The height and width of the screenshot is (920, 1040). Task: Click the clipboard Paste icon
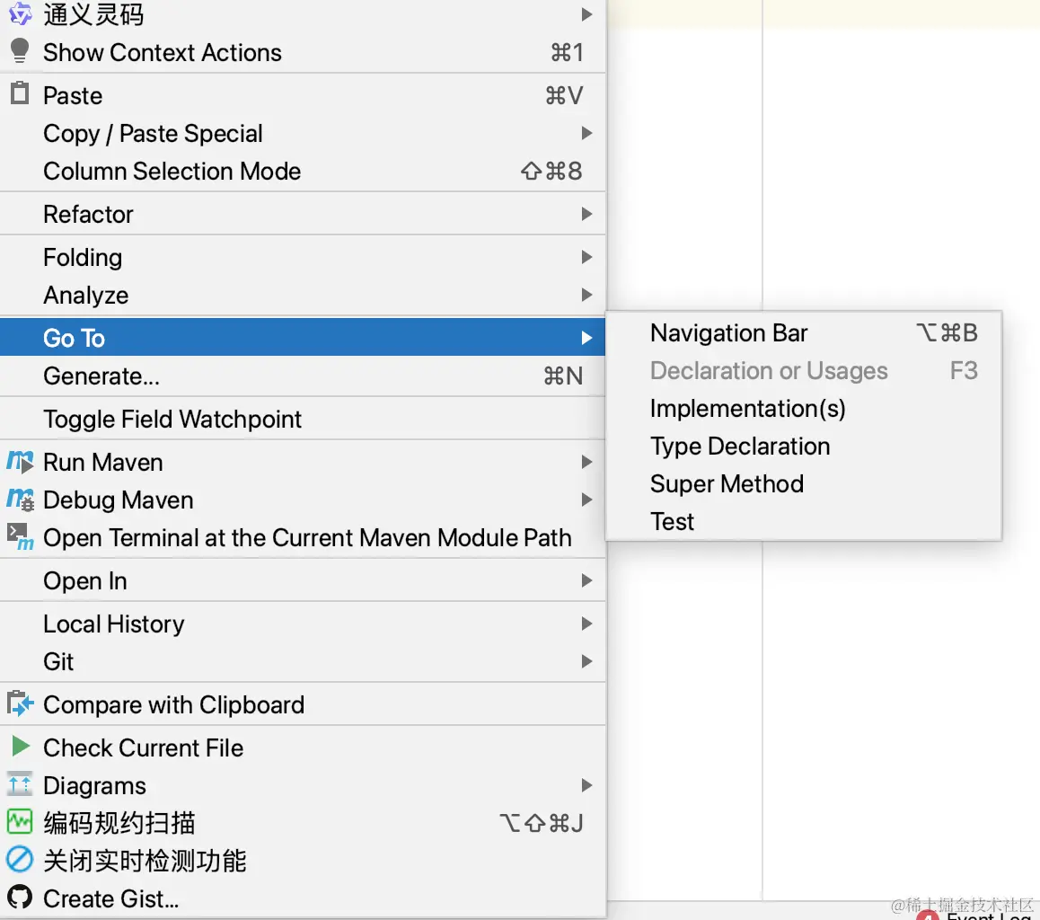(x=20, y=93)
